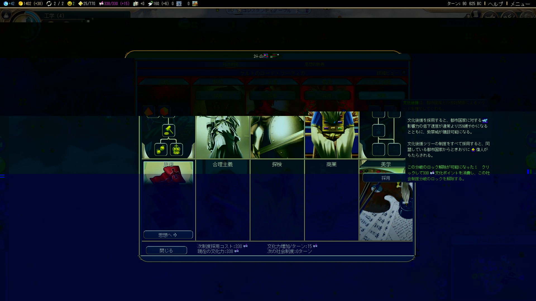
Task: Click the horse resource icon
Action: (195, 4)
